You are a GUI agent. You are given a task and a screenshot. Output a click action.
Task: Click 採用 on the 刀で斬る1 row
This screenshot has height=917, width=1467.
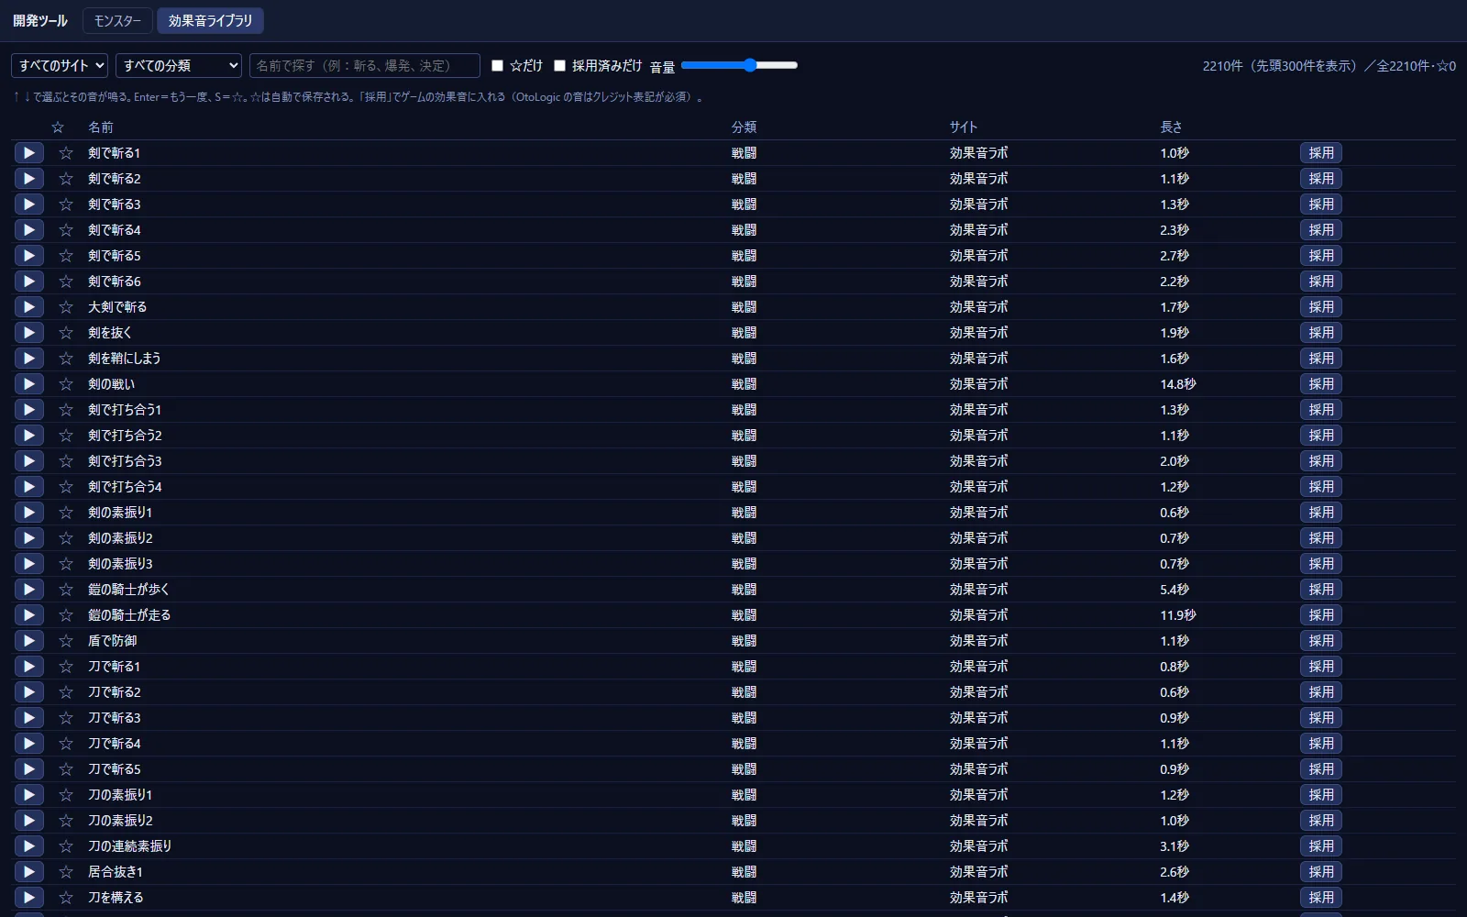1321,667
